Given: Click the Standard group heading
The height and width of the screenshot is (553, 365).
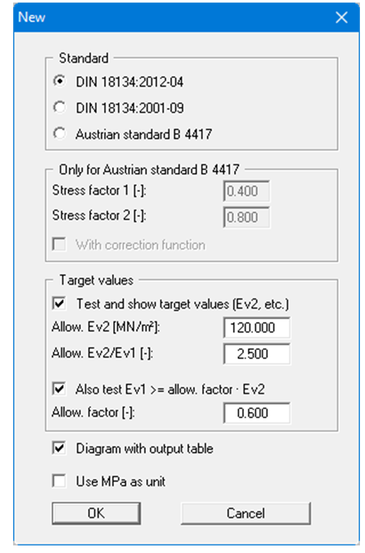Looking at the screenshot, I should click(x=84, y=58).
